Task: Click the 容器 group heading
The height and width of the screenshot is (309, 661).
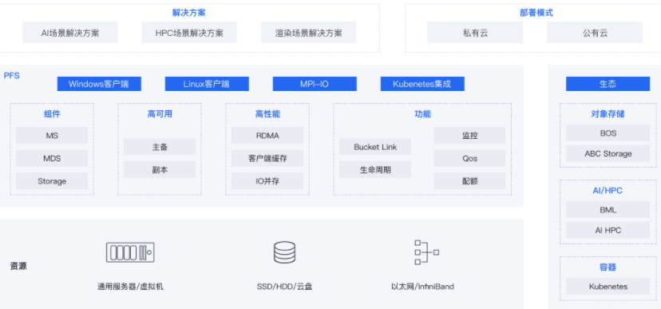Action: coord(608,267)
